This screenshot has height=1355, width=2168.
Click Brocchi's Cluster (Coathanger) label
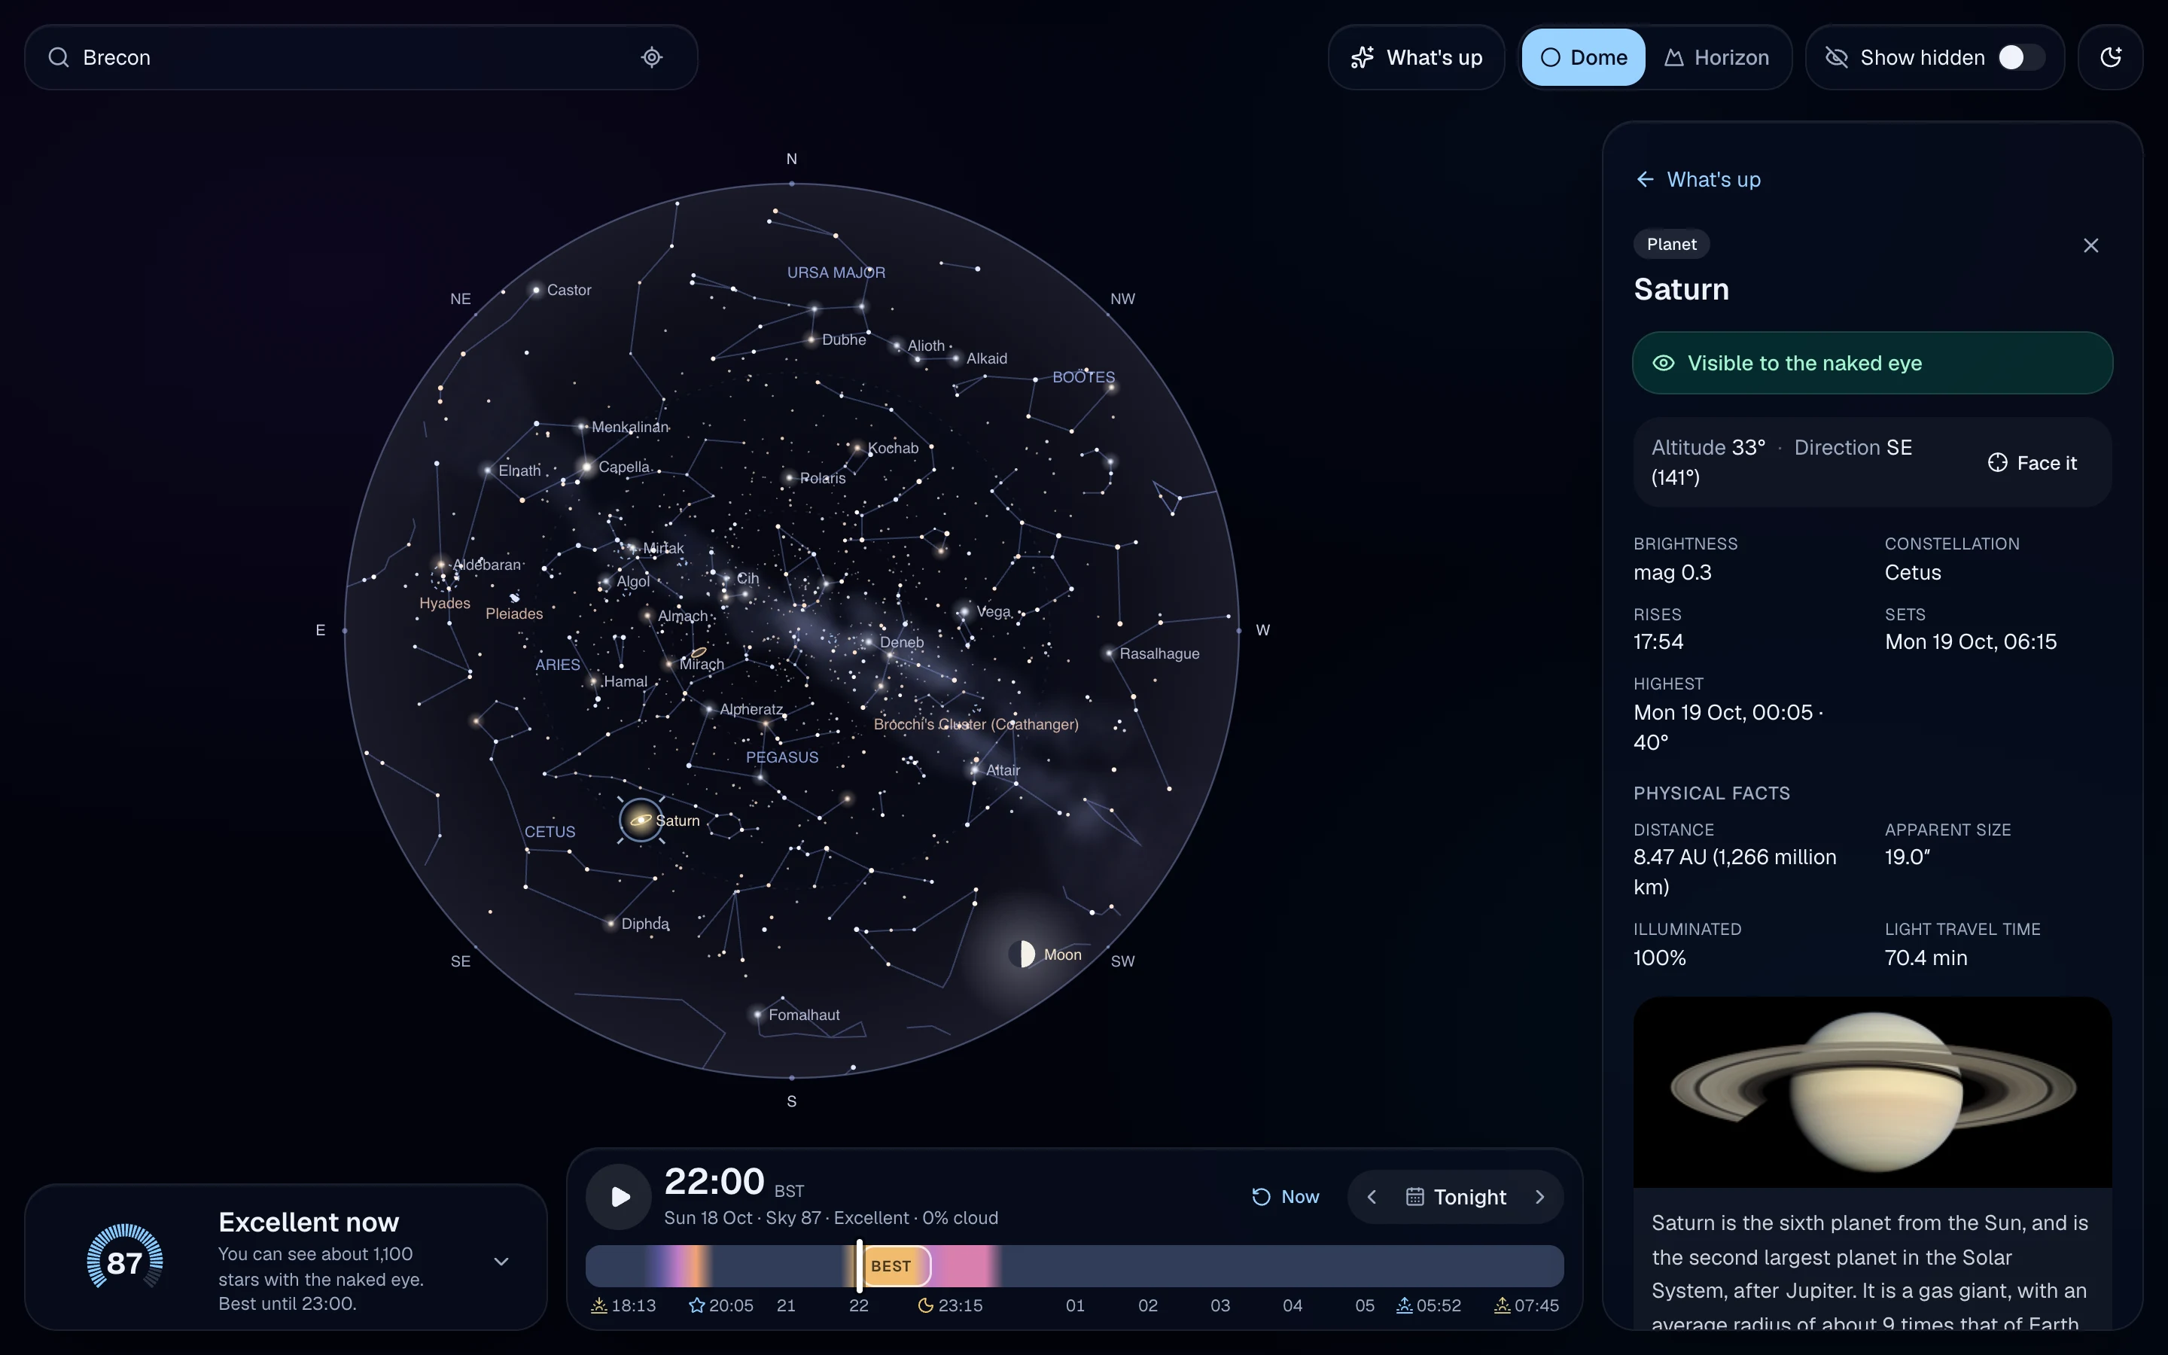[976, 724]
